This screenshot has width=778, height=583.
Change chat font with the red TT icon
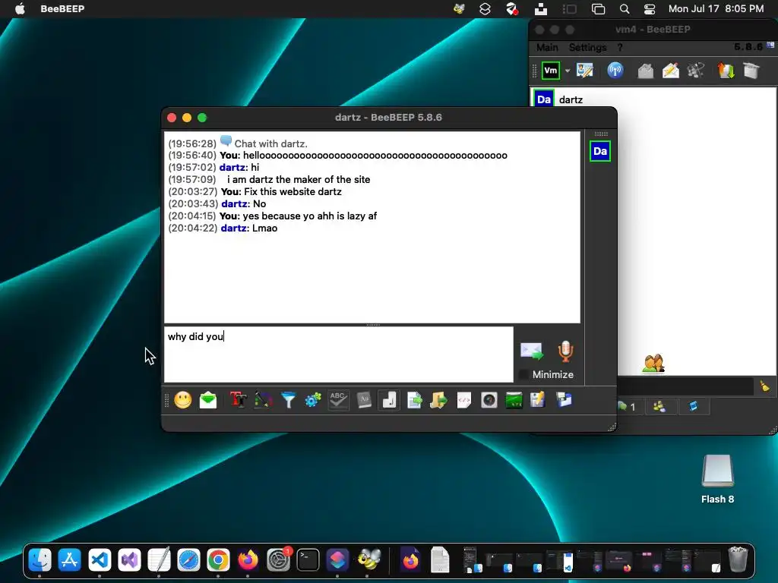(x=238, y=400)
